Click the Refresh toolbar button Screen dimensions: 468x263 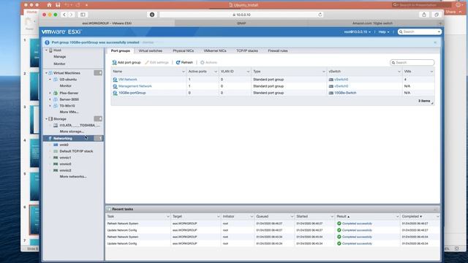184,63
